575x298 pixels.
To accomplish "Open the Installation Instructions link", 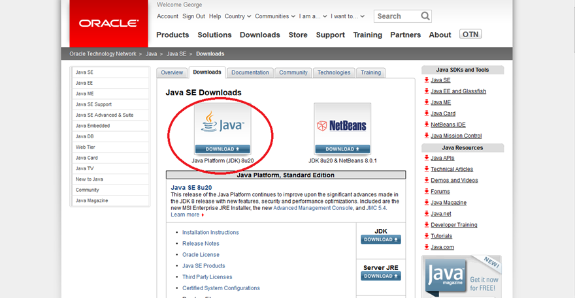I will [x=210, y=233].
